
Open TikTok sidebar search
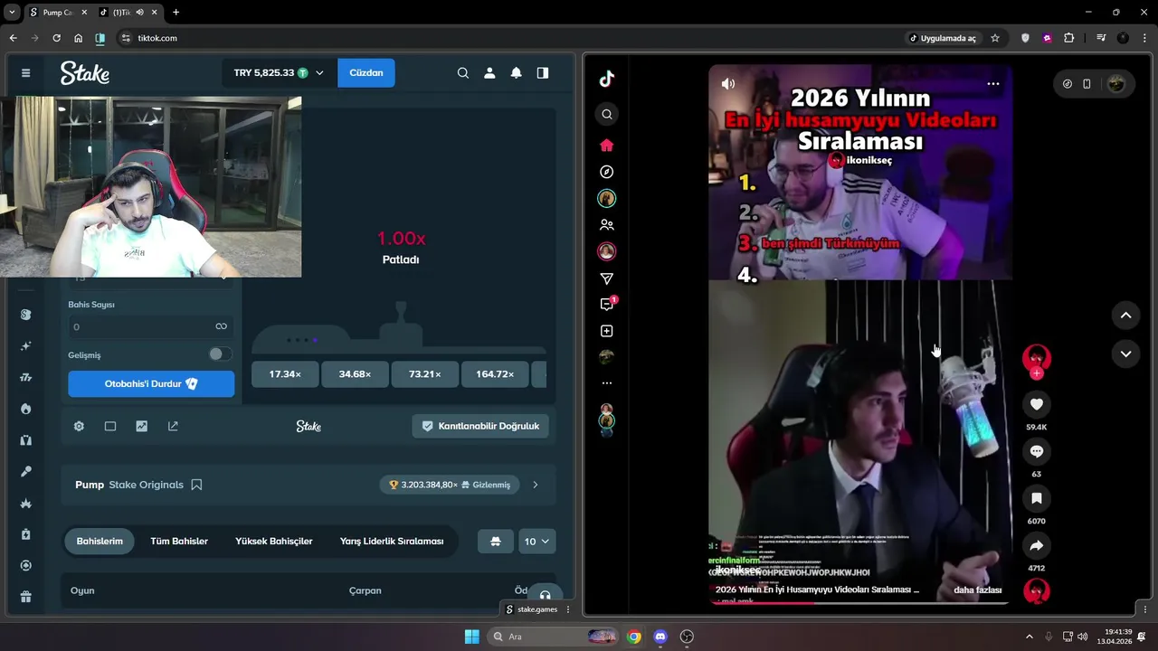coord(607,114)
